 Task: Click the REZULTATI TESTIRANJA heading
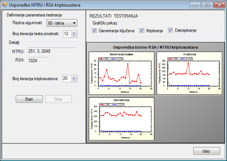pyautogui.click(x=114, y=16)
